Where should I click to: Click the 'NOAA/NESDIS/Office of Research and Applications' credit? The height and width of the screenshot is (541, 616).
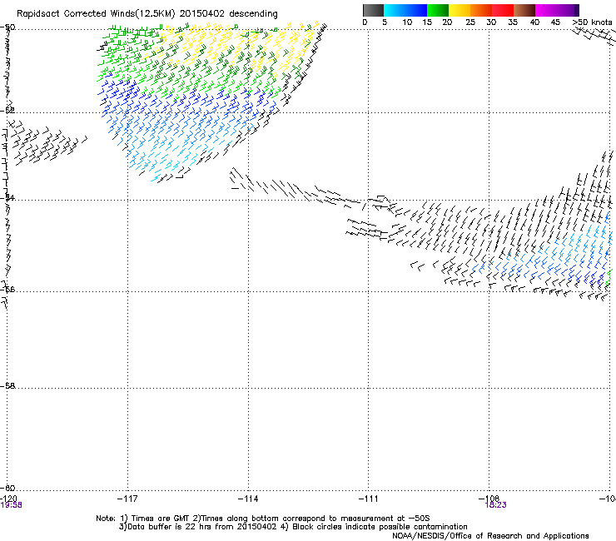click(x=490, y=536)
